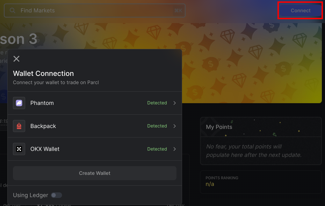The width and height of the screenshot is (325, 206).
Task: Click the ⌘K shortcut badge
Action: tap(178, 10)
